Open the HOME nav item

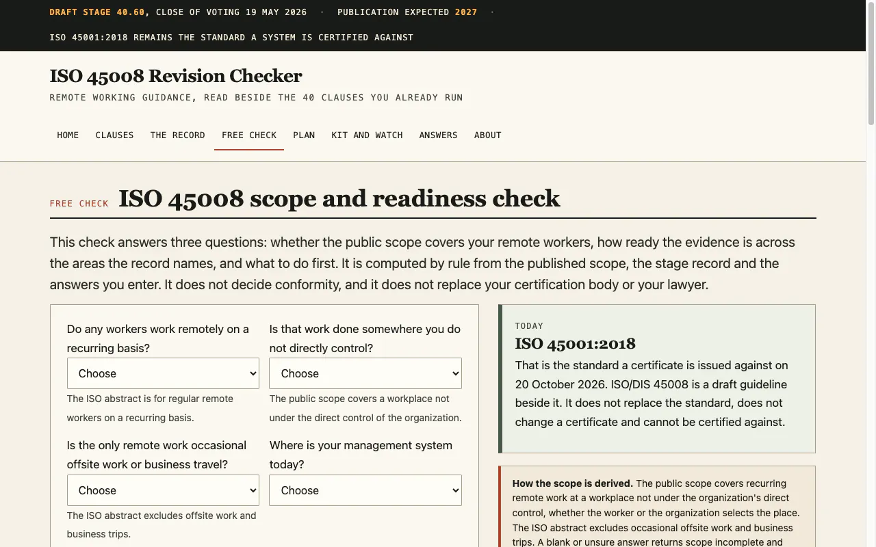[x=68, y=135]
